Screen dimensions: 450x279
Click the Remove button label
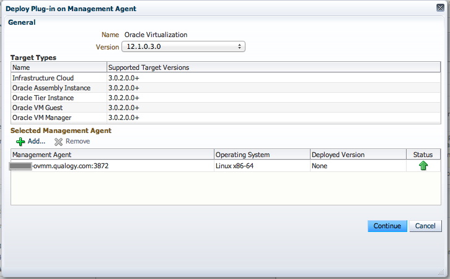[77, 141]
